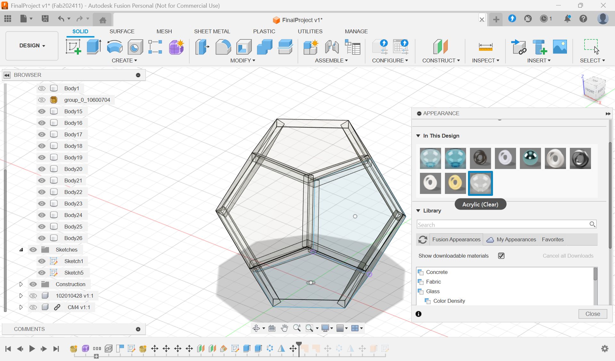Click the Orbit navigation icon
Screen dimensions: 615x361
coord(256,328)
